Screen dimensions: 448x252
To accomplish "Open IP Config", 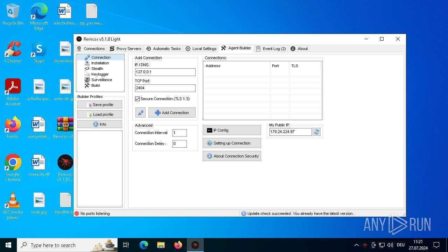I will (x=232, y=130).
